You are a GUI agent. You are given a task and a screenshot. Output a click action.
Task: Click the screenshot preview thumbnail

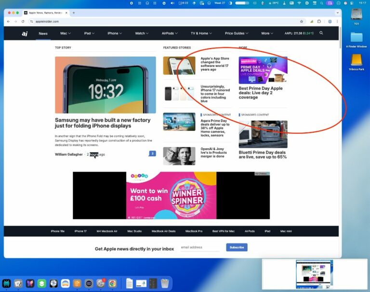[314, 274]
